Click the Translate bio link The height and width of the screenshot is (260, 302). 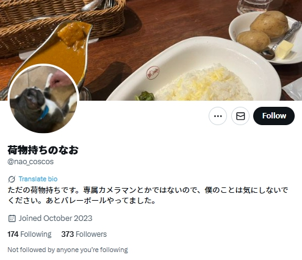[x=38, y=179]
